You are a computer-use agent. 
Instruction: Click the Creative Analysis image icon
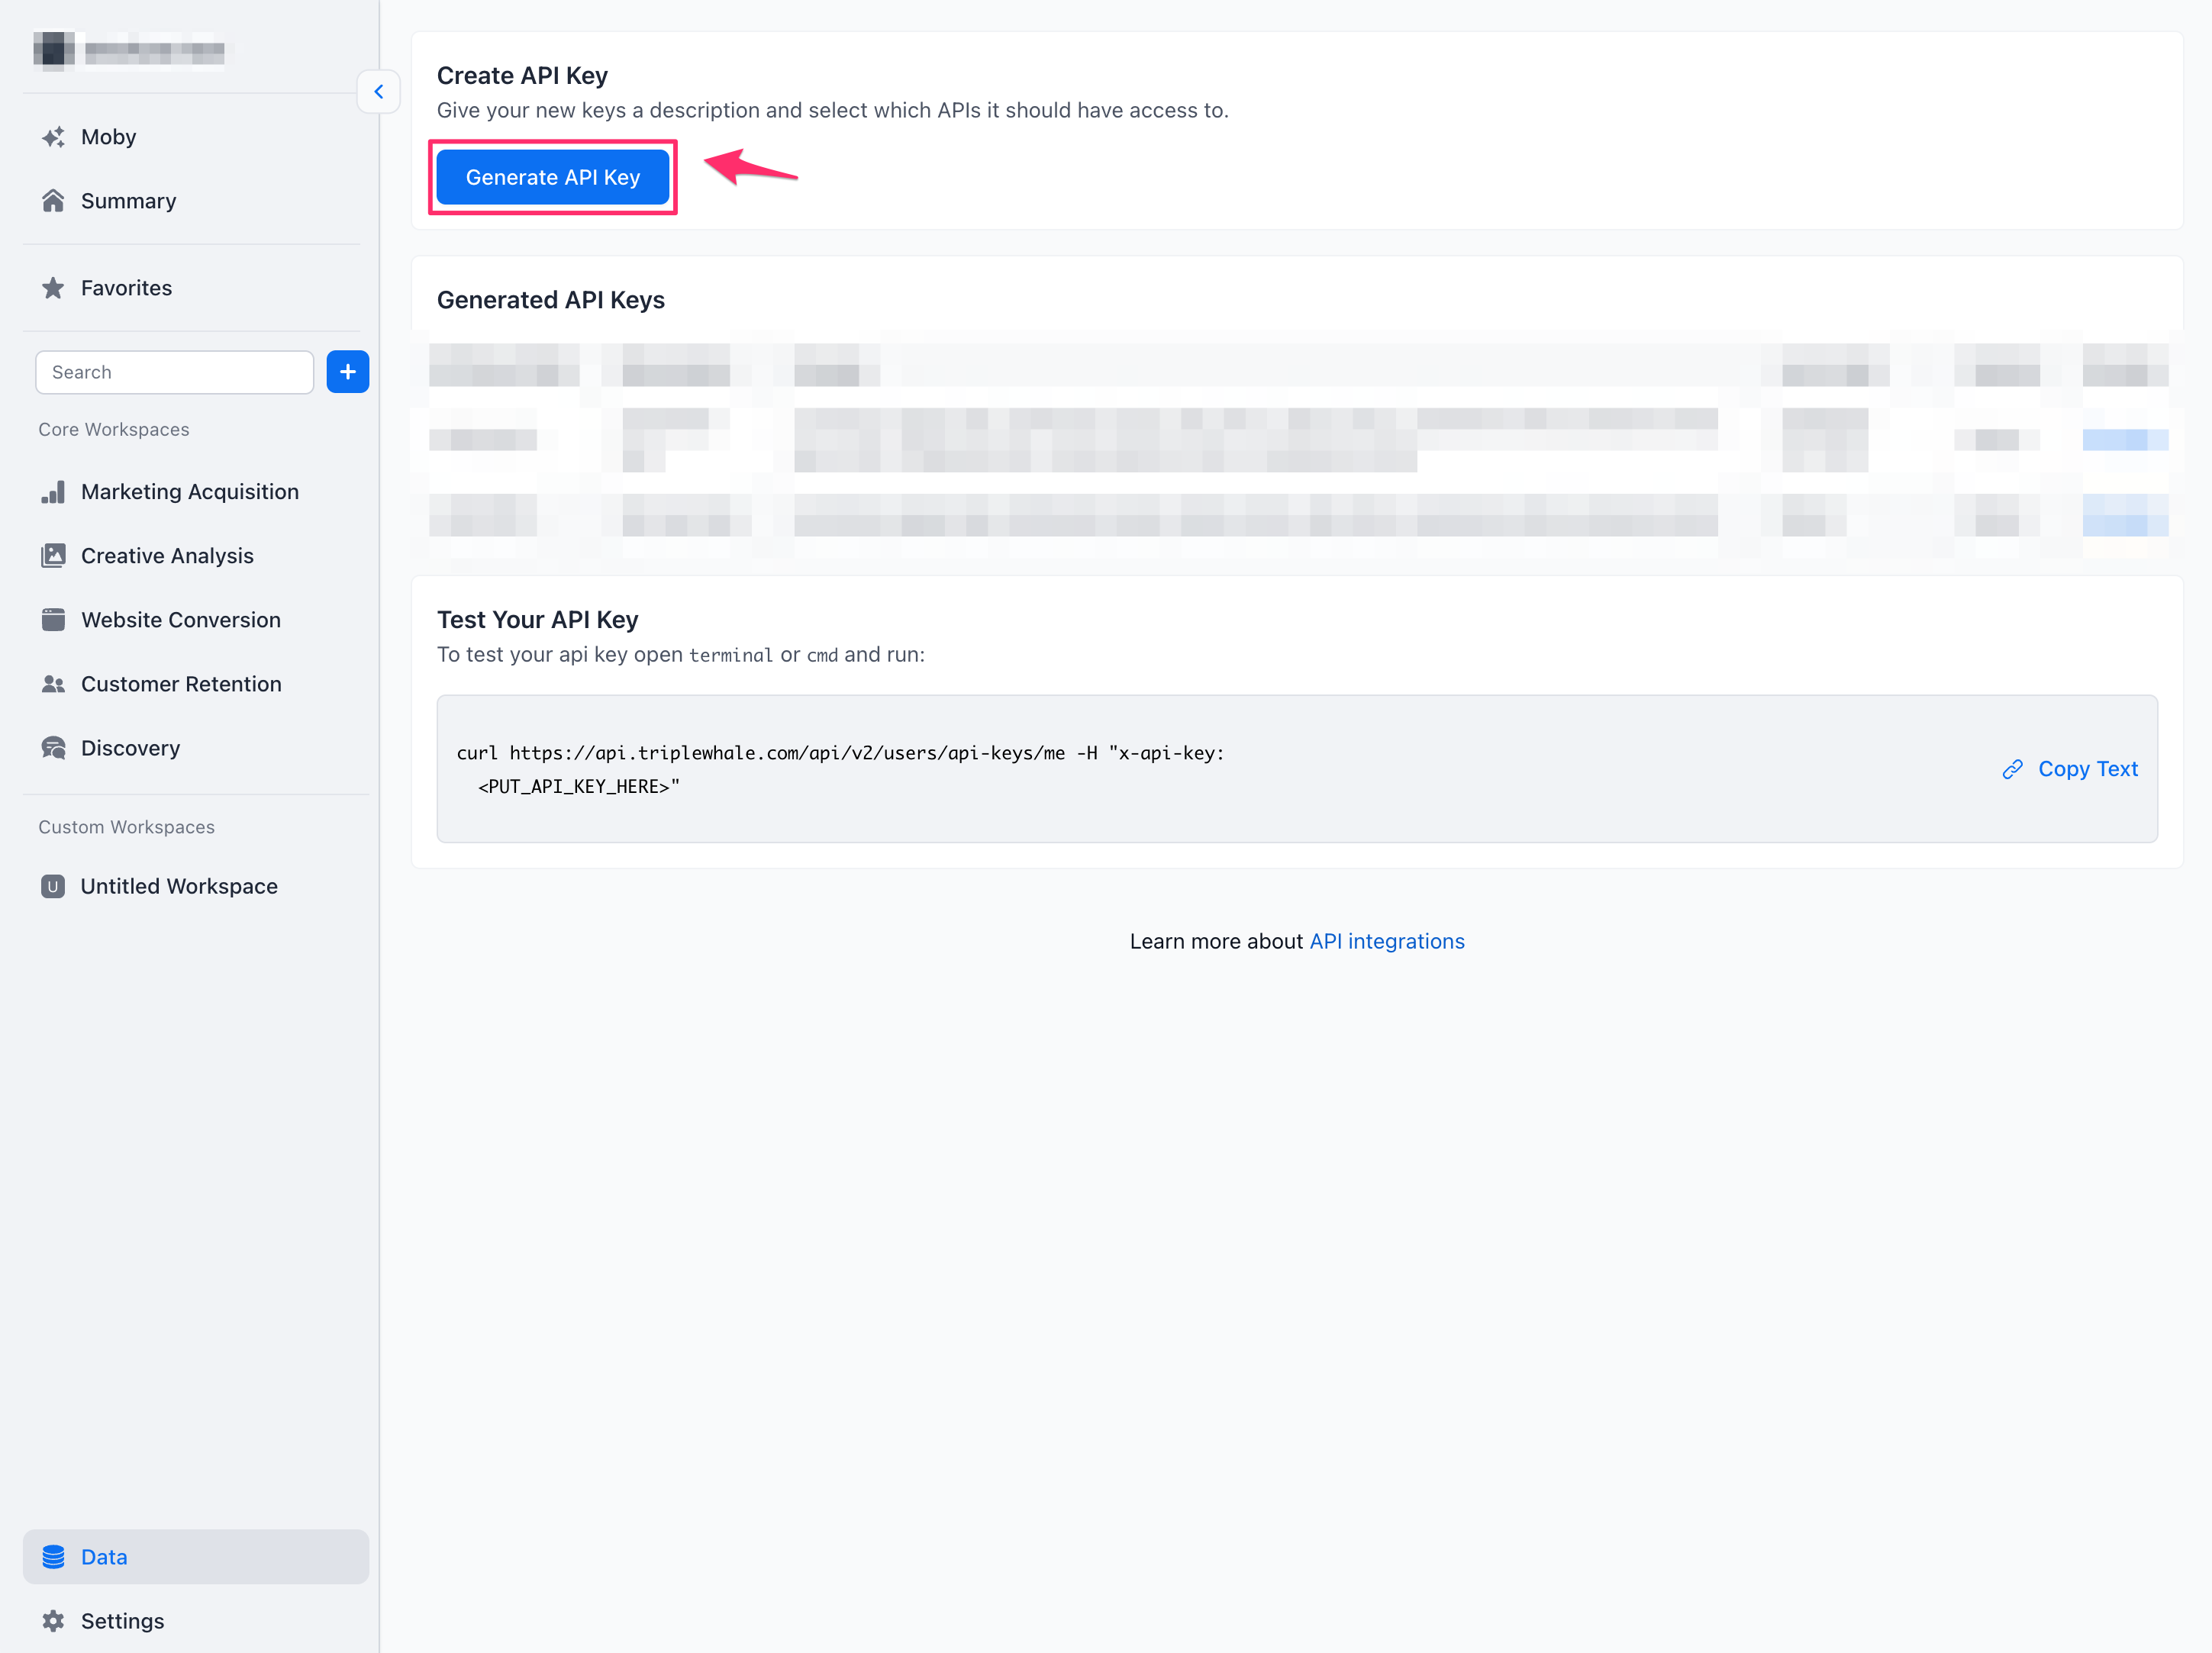tap(53, 556)
